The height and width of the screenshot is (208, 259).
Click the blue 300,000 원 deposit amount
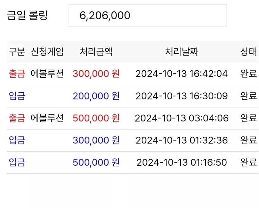click(96, 140)
